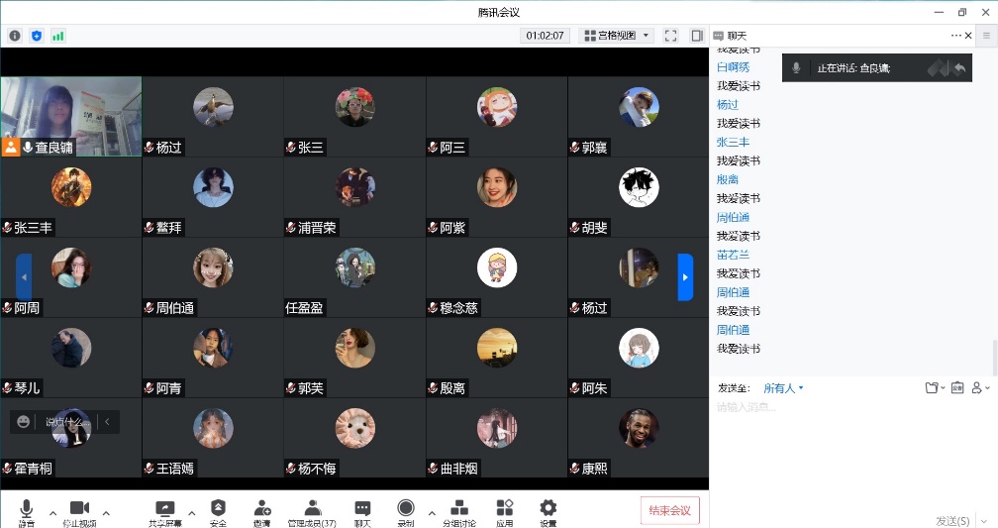This screenshot has height=528, width=998.
Task: Start 录制 recording from the toolbar
Action: click(x=405, y=509)
